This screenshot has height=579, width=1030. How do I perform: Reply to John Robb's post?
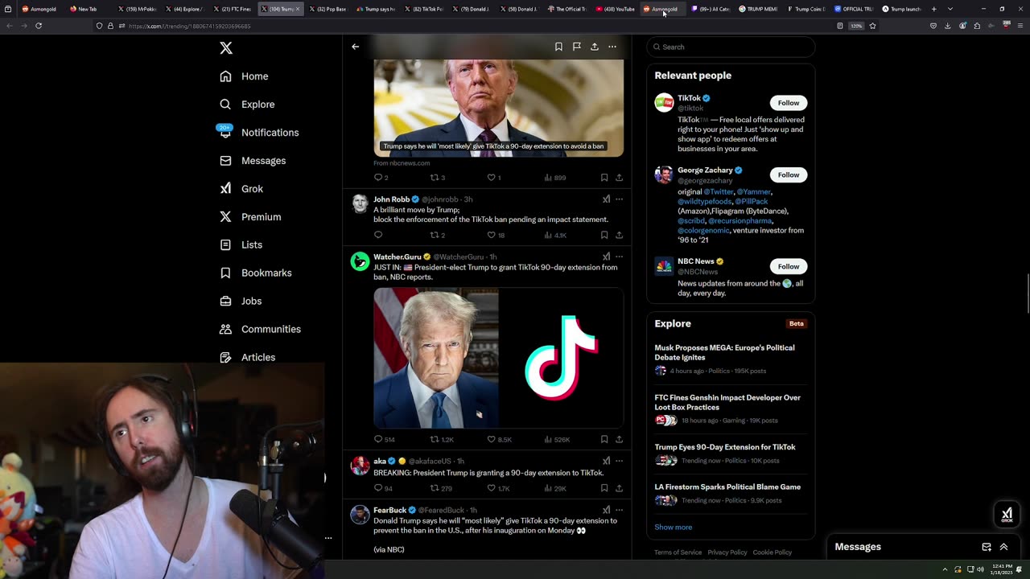tap(378, 235)
